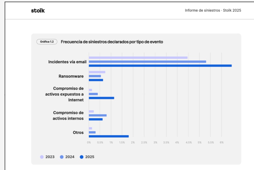The width and height of the screenshot is (254, 170).
Task: Click the stoïk logo in the header
Action: [38, 11]
